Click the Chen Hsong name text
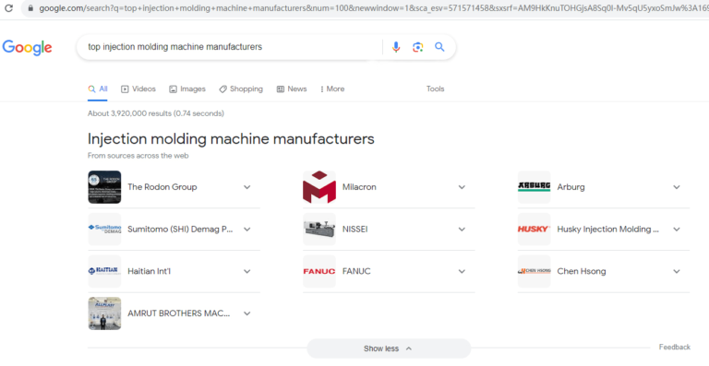 point(582,271)
